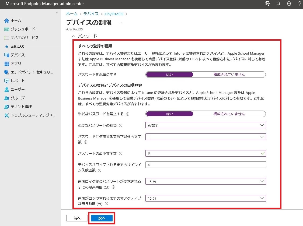
Task: Click Microsoft Endpoint Manager admin center title
Action: tap(45, 4)
